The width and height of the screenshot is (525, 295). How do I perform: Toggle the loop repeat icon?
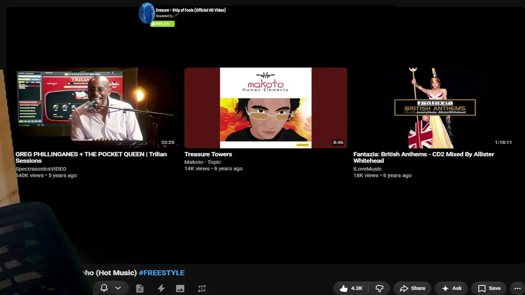[201, 288]
